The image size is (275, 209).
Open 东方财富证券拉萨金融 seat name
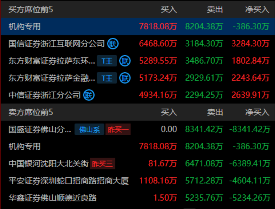(52, 78)
